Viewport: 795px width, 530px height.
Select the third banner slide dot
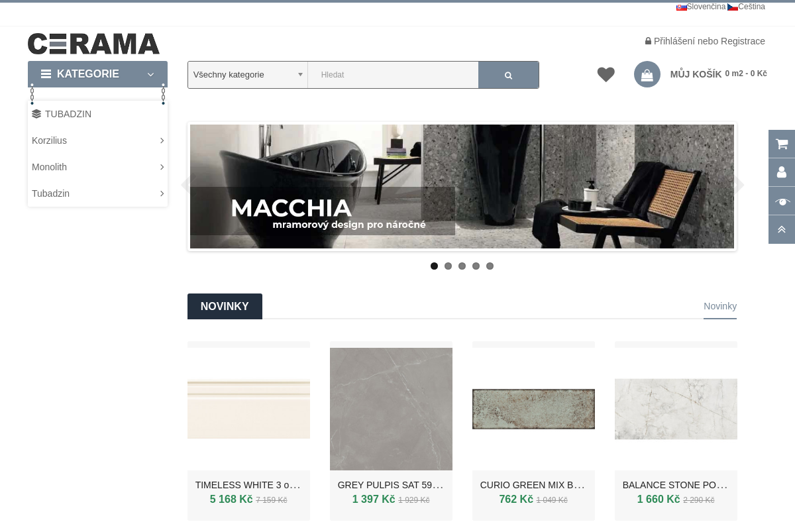coord(462,266)
